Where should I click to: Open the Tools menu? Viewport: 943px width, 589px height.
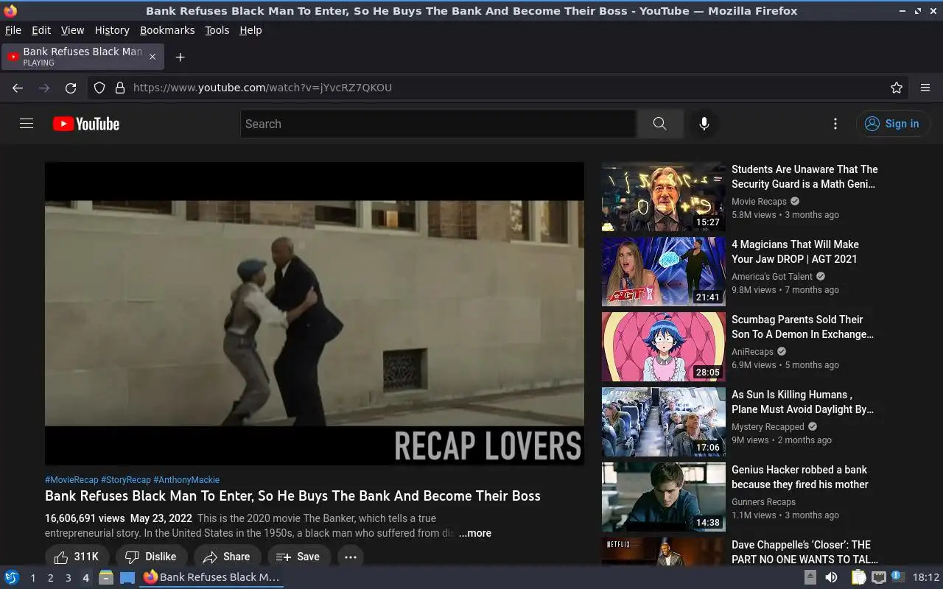coord(217,30)
